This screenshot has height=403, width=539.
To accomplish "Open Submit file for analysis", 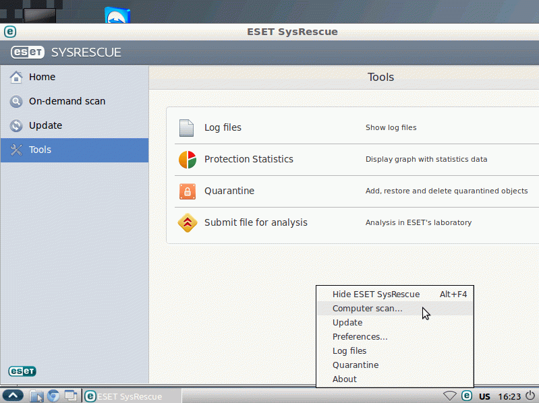I will click(256, 222).
